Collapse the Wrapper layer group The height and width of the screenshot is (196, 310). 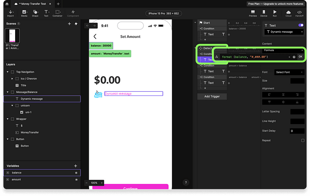[7, 119]
